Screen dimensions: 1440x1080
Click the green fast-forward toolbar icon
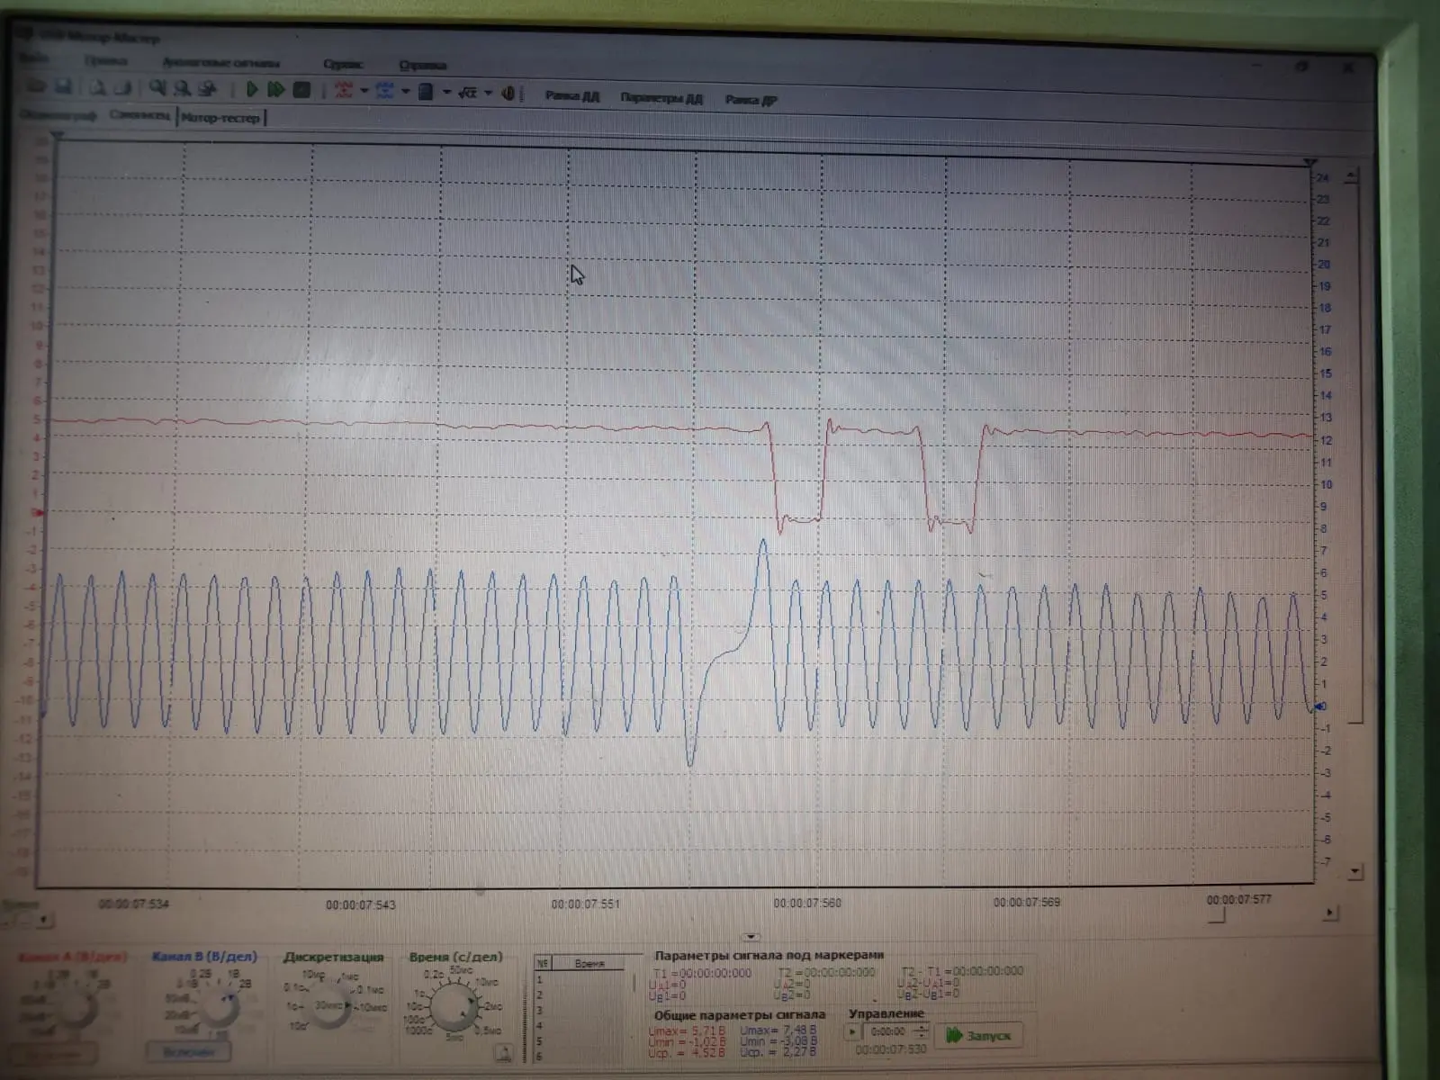click(276, 89)
